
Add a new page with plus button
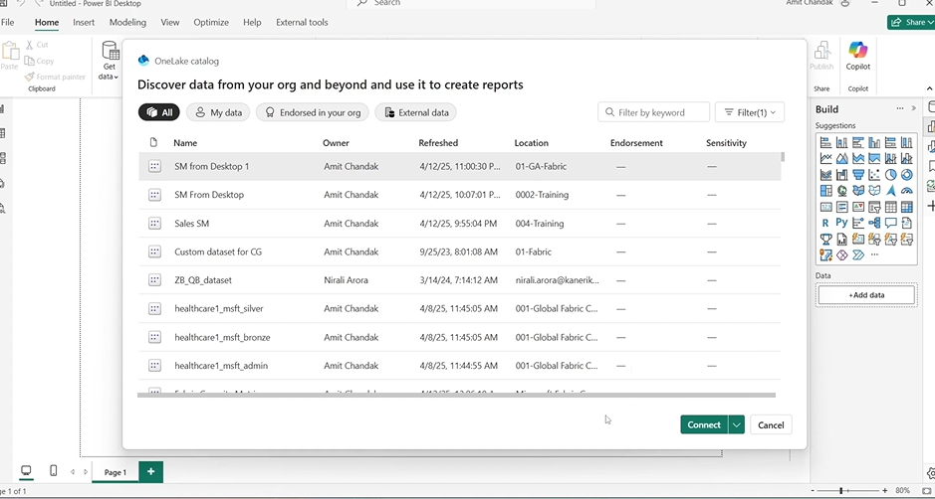pyautogui.click(x=151, y=471)
